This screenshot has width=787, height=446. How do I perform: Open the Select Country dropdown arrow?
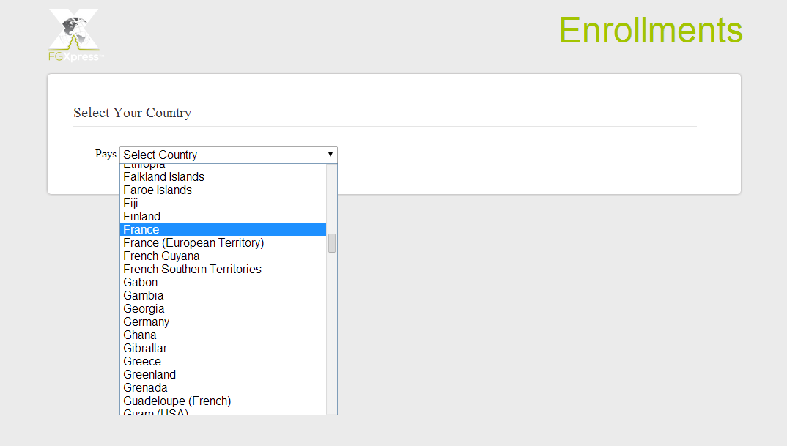pyautogui.click(x=330, y=155)
